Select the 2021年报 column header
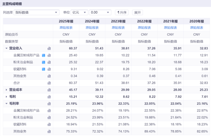This screenshot has height=136, width=211. point(170,21)
